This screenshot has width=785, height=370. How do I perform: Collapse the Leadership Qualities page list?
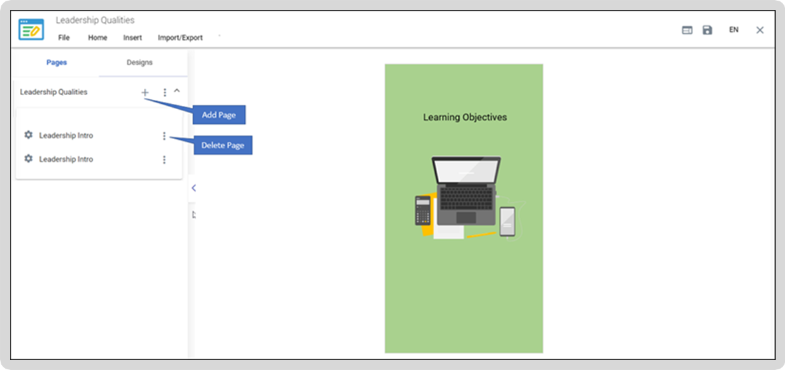coord(177,91)
